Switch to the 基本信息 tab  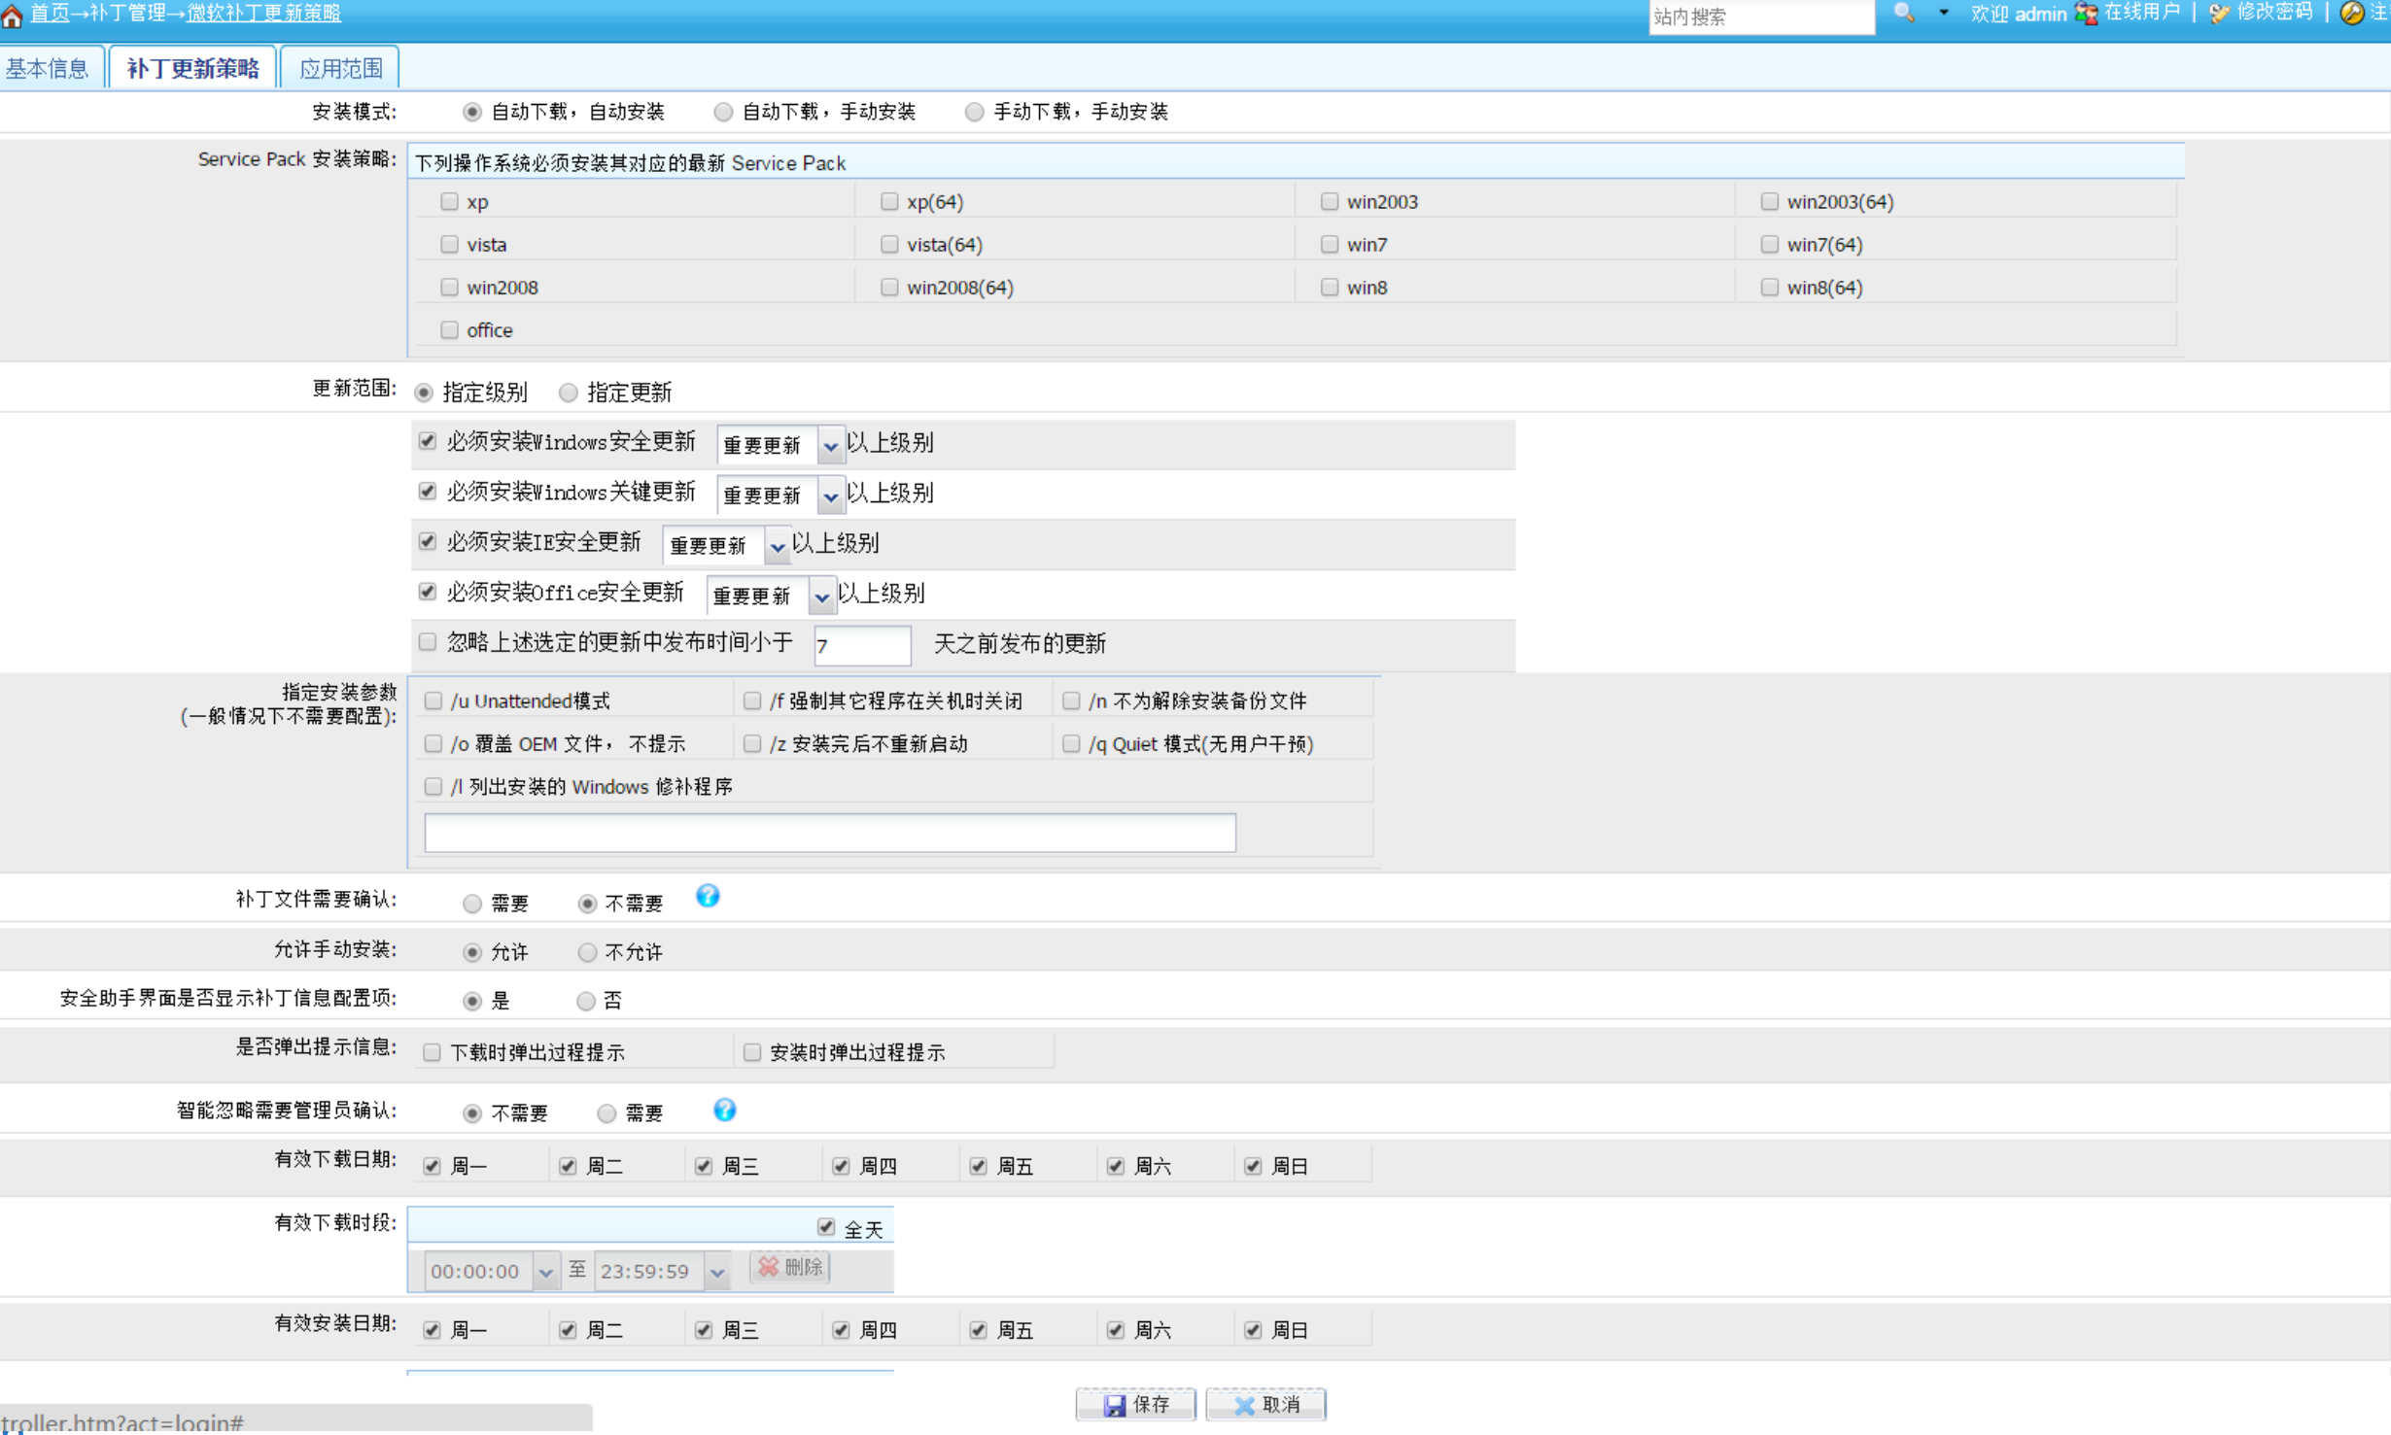pyautogui.click(x=49, y=68)
